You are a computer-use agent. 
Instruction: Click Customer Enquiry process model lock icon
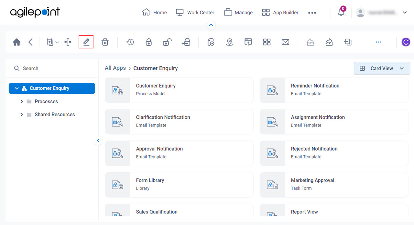click(117, 90)
